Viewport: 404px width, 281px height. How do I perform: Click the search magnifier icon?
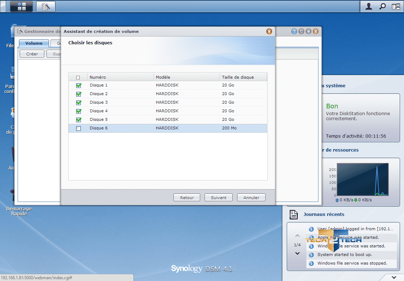(x=382, y=6)
